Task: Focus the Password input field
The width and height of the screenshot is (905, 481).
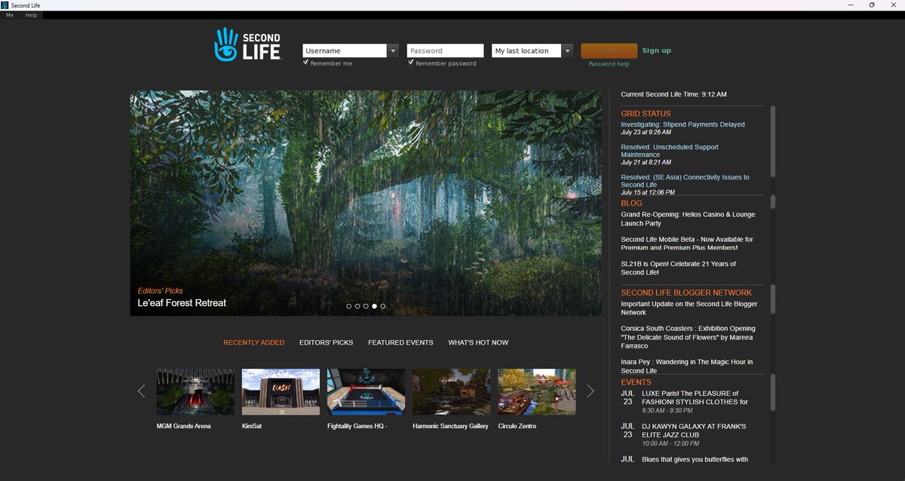Action: pos(445,51)
